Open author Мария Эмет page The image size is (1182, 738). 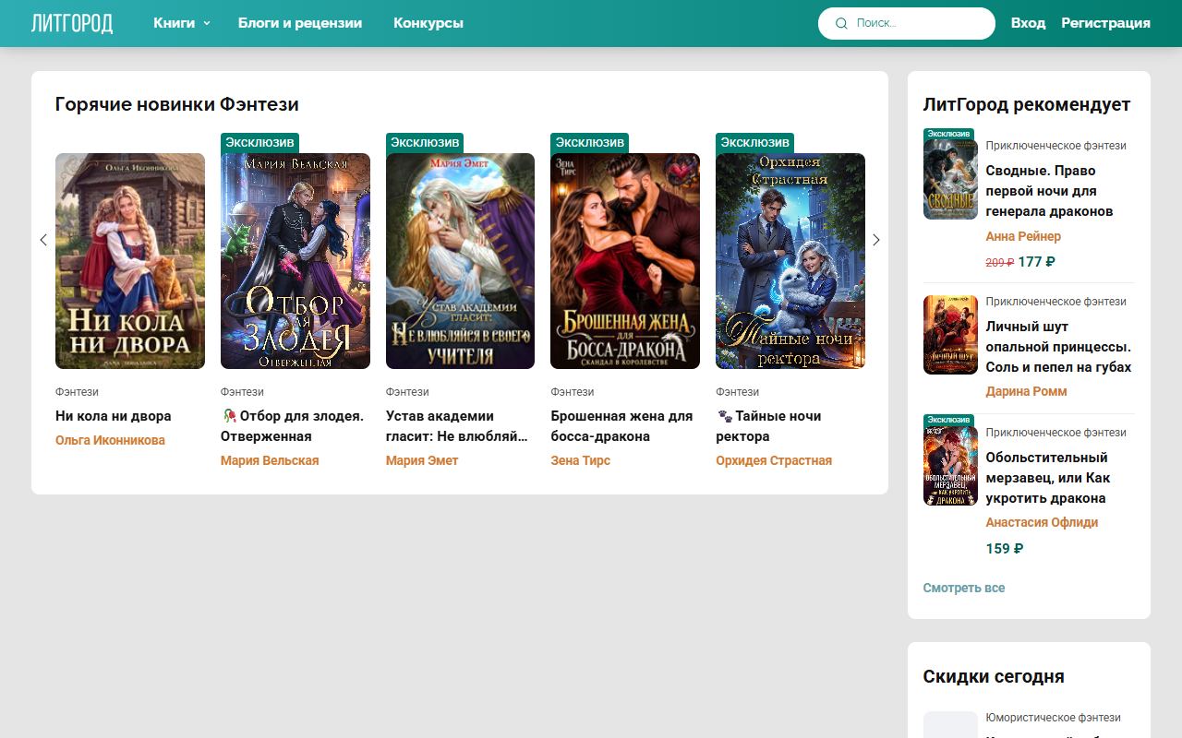[x=422, y=460]
